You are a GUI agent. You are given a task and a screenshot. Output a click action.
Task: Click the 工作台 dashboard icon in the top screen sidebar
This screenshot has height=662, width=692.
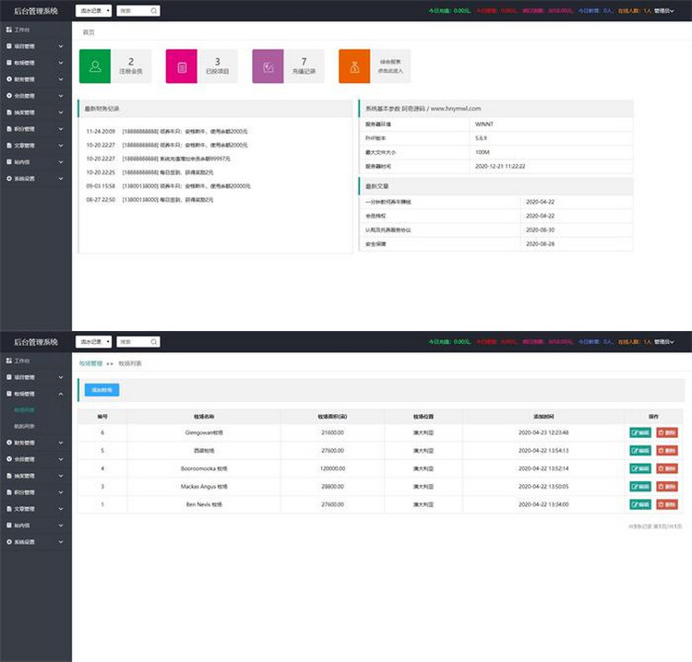click(9, 30)
